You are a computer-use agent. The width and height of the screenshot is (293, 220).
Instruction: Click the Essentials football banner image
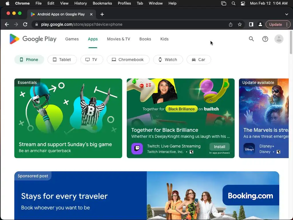tap(68, 118)
